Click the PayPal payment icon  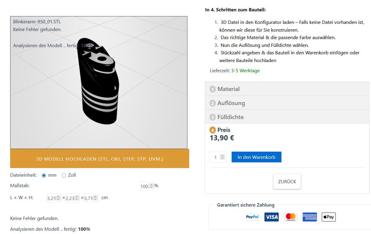252,217
